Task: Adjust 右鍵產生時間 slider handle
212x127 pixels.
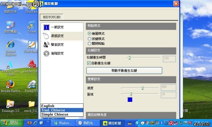Action: (x=130, y=58)
